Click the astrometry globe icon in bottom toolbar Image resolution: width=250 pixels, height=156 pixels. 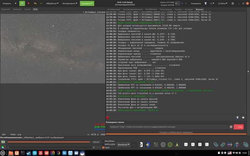click(x=163, y=145)
